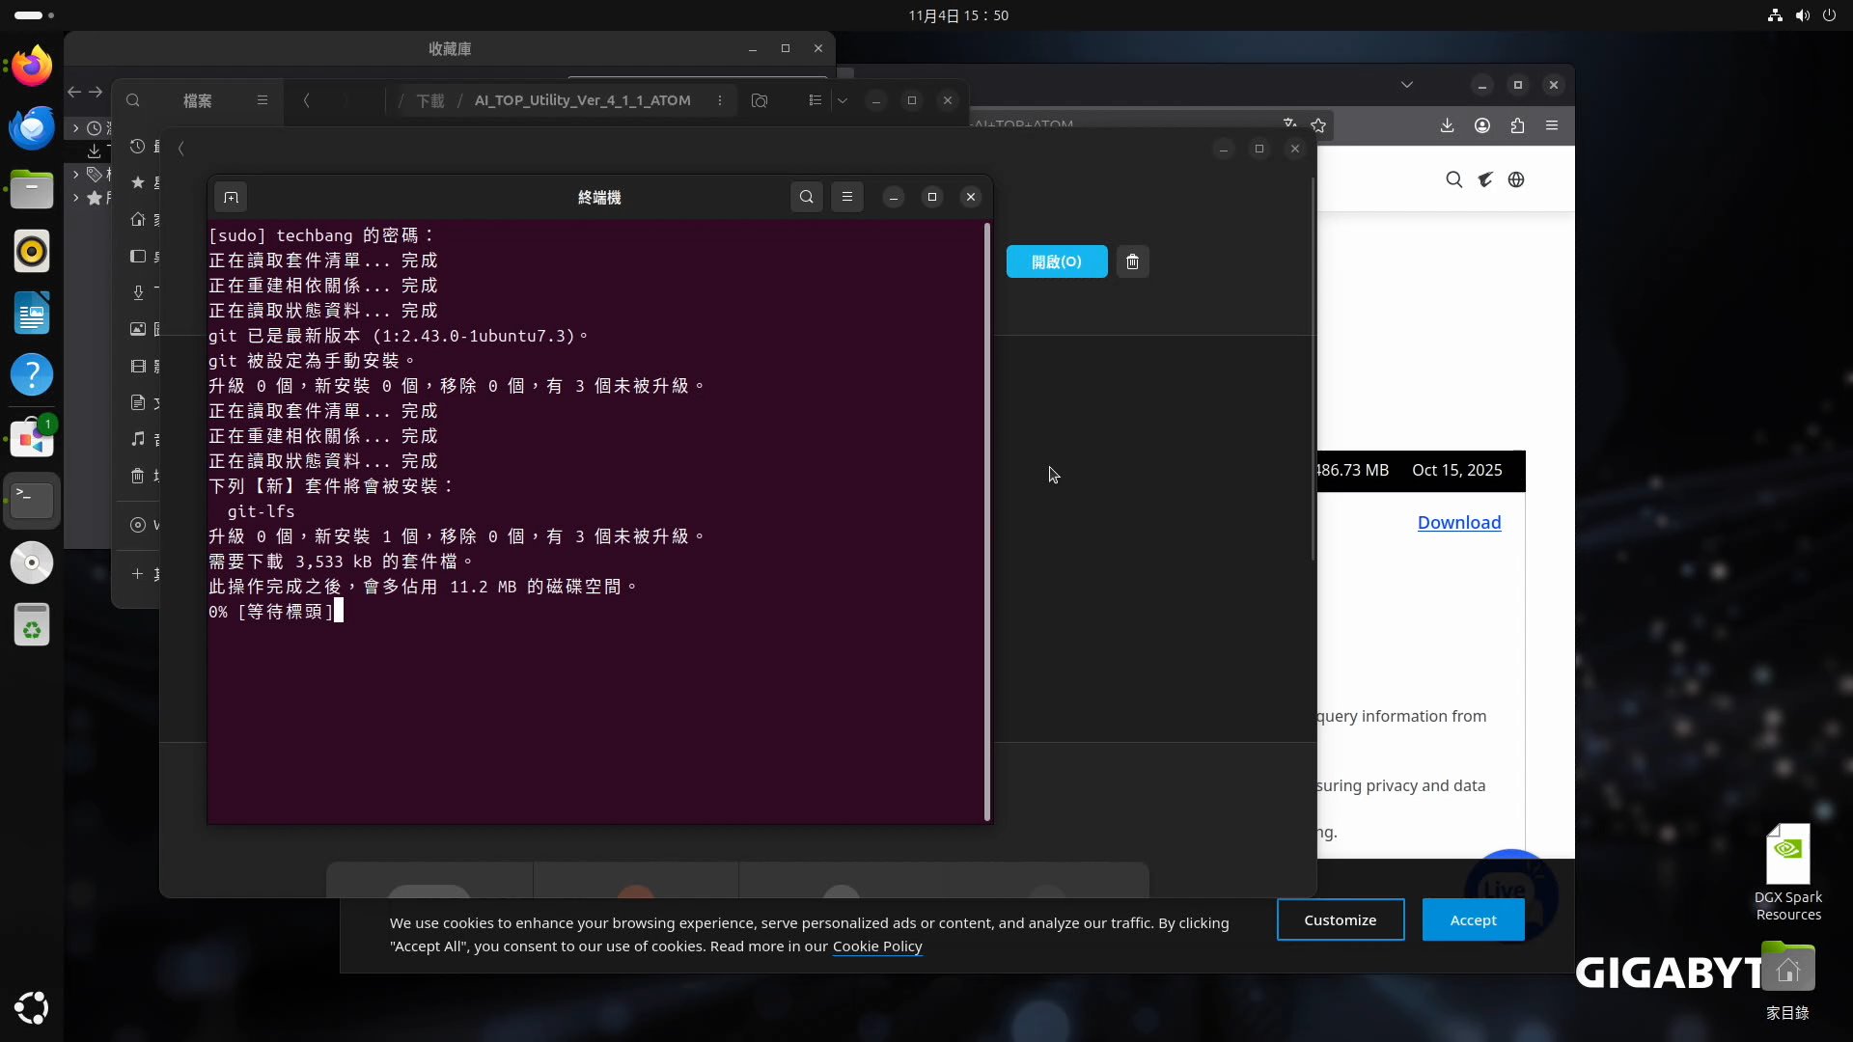Expand file manager view options dropdown
1853x1042 pixels.
coord(843,100)
